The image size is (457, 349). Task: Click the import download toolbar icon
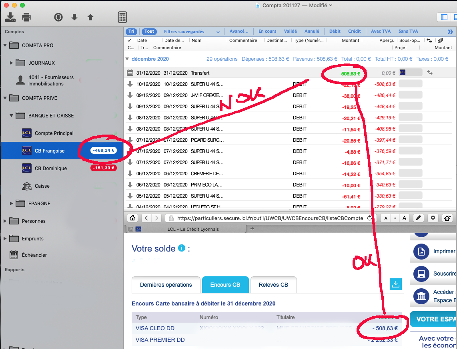tap(10, 17)
